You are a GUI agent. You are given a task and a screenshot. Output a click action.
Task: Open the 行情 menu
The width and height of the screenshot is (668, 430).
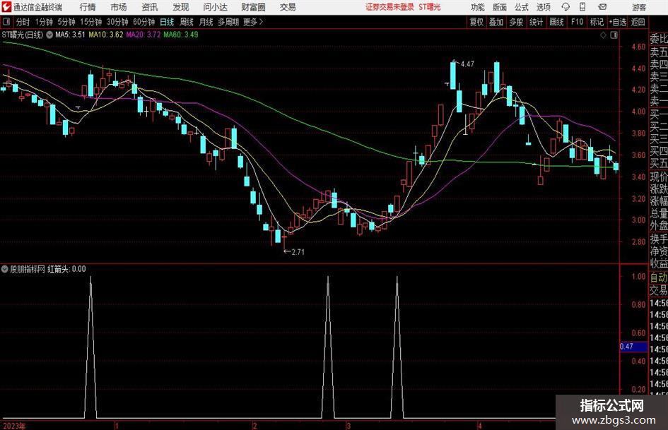pyautogui.click(x=88, y=7)
